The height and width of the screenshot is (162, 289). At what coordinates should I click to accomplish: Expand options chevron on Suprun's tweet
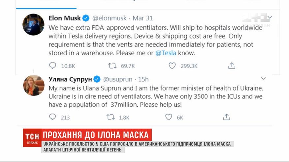263,78
